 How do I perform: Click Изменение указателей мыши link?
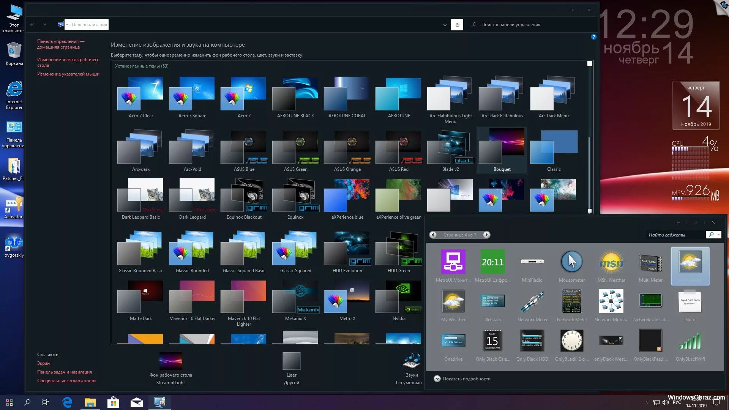(68, 74)
